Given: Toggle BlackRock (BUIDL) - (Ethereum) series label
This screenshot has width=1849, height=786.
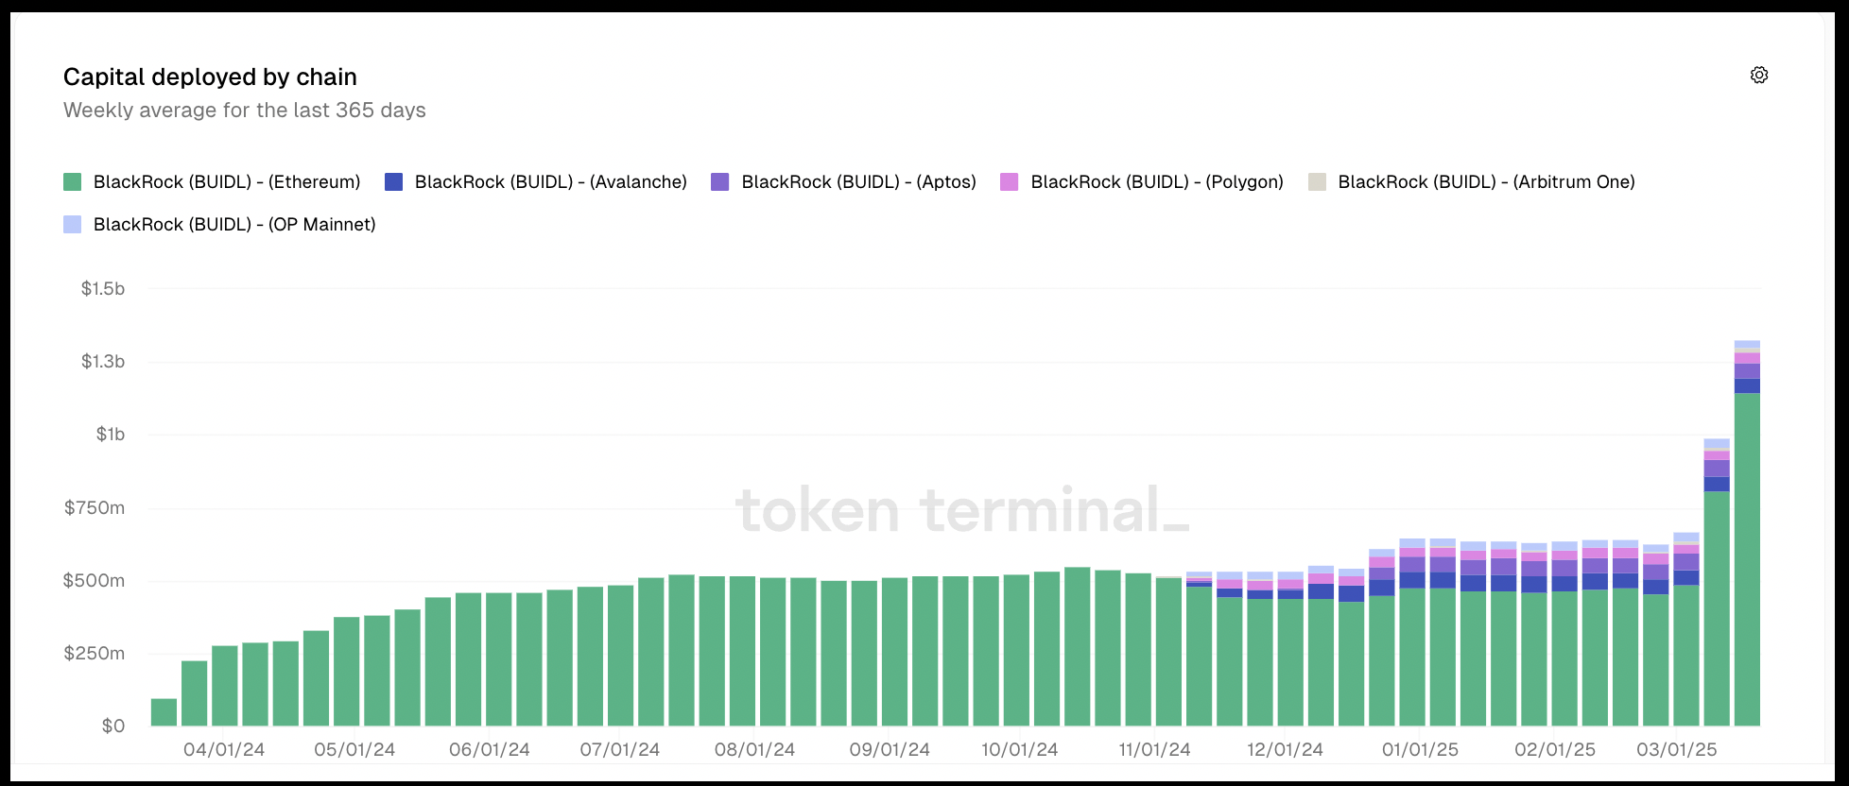Looking at the screenshot, I should coord(227,182).
